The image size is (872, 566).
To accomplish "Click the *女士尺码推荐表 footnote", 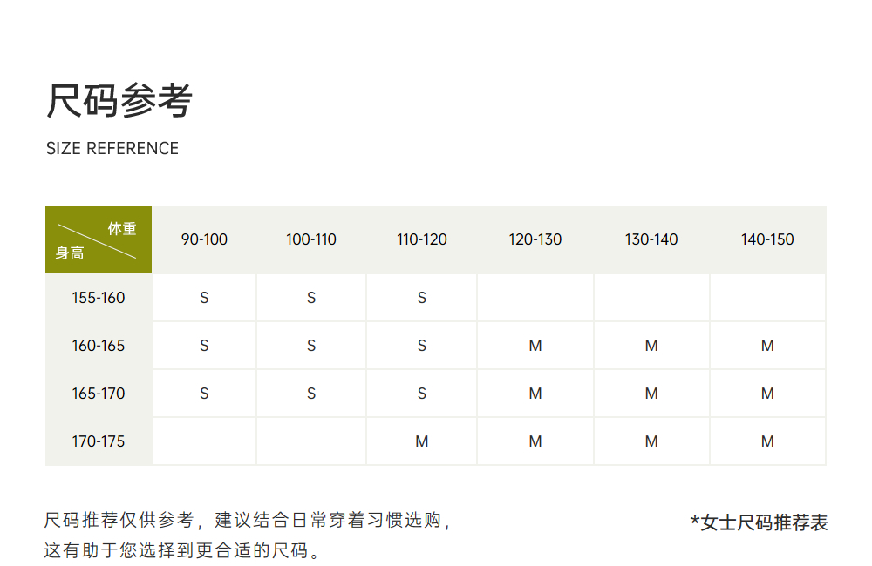I will pyautogui.click(x=759, y=522).
